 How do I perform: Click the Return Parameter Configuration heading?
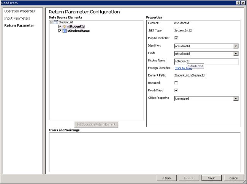tap(84, 12)
